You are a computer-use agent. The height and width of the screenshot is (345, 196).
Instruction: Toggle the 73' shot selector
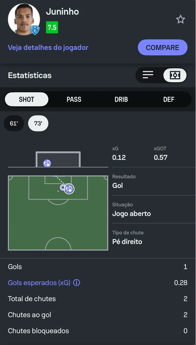click(x=38, y=123)
